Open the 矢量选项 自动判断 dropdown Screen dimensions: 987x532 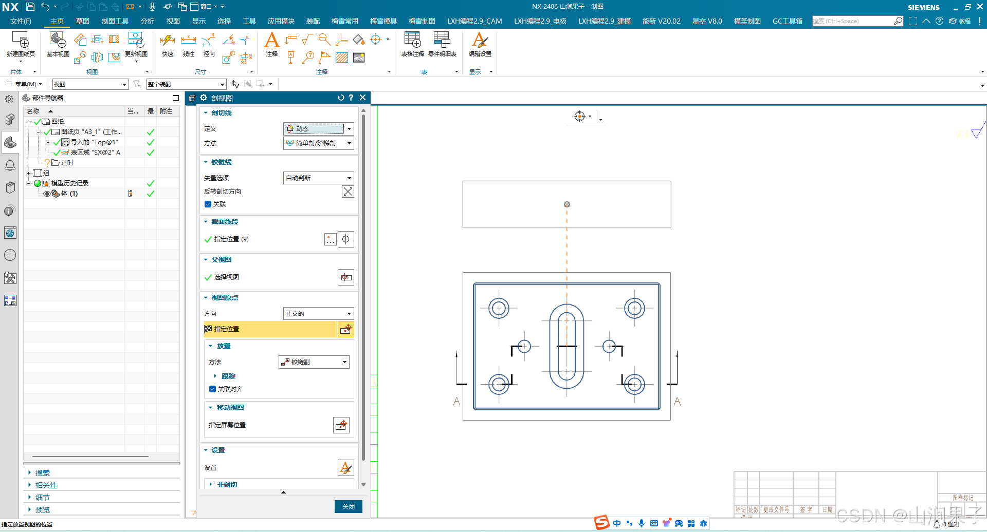point(319,178)
